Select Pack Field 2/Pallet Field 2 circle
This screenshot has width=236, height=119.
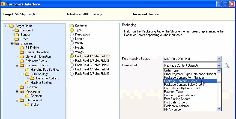click(72, 61)
